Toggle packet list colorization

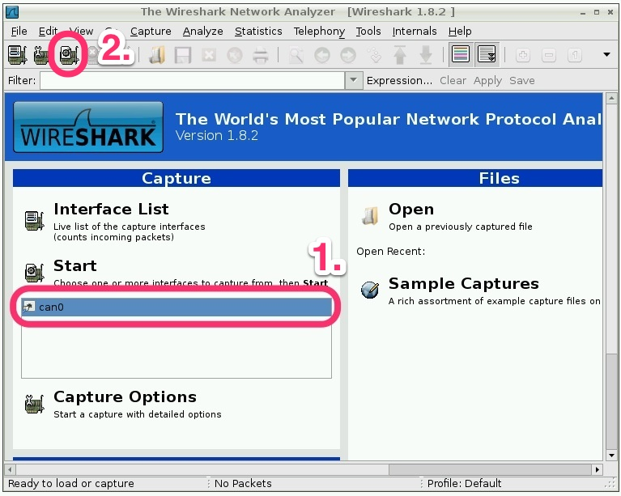coord(460,54)
